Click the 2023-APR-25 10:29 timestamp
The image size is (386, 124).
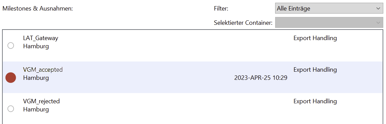[261, 78]
